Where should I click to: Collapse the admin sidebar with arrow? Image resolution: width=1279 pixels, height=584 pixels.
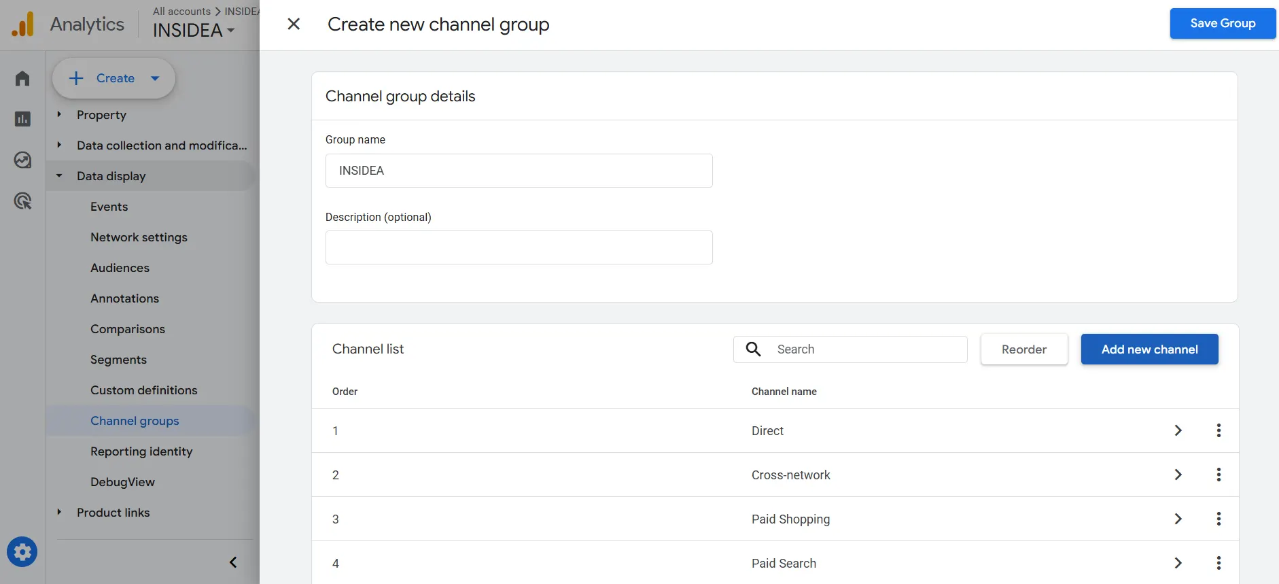pyautogui.click(x=233, y=562)
